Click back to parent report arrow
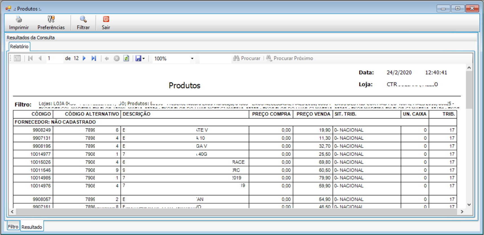Screen dimensions: 484x235 pos(107,58)
